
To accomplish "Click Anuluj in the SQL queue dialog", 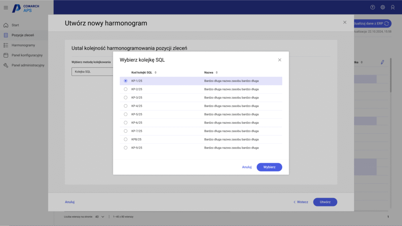I will point(247,167).
